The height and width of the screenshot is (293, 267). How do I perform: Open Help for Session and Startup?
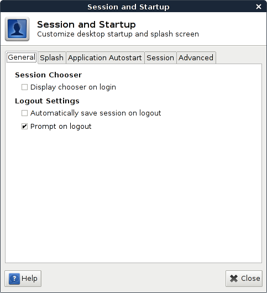23,279
